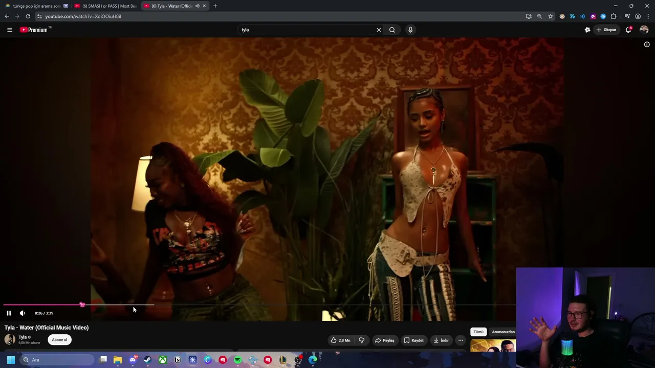Open YouTube notifications bell
The width and height of the screenshot is (655, 368).
628,30
